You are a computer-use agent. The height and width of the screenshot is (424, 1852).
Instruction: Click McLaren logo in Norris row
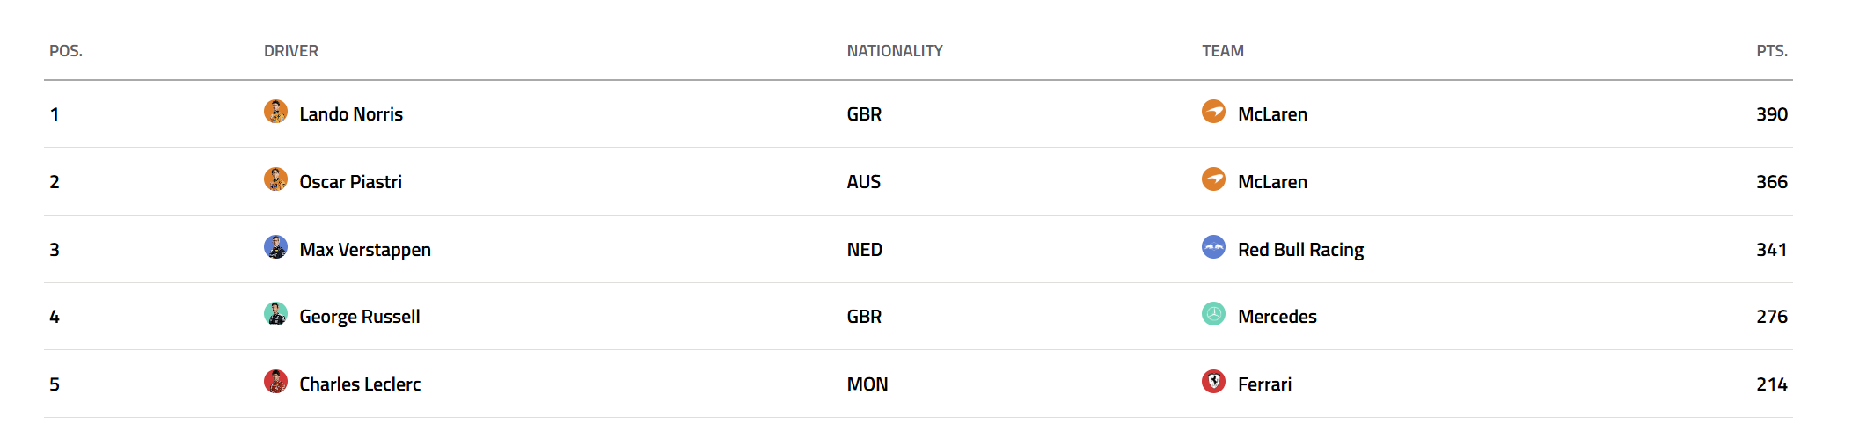[x=1213, y=112]
